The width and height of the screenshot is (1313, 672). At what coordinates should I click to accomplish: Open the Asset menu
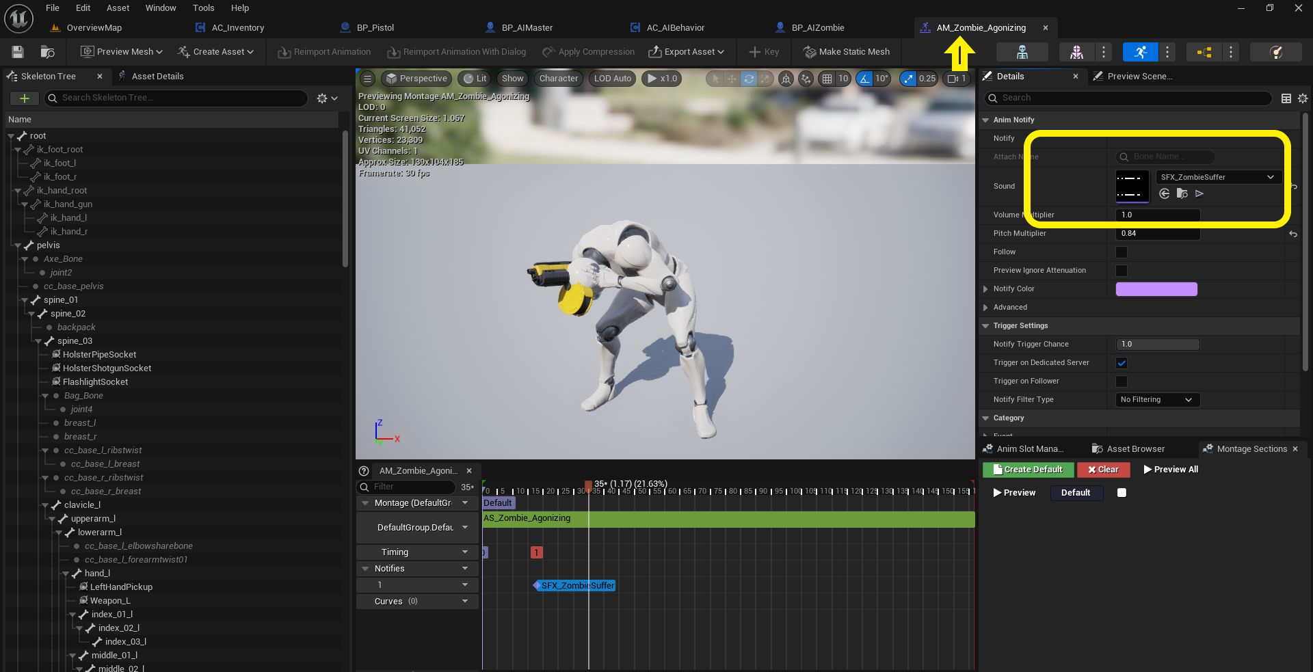pyautogui.click(x=118, y=8)
